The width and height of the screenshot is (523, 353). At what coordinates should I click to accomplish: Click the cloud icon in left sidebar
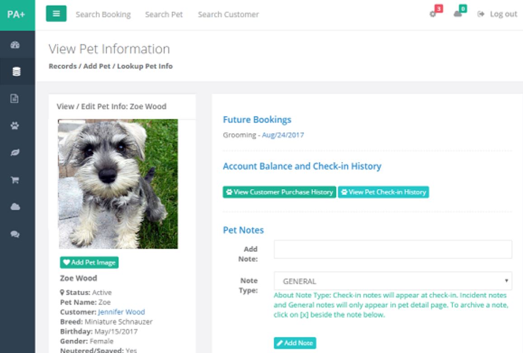click(x=15, y=207)
